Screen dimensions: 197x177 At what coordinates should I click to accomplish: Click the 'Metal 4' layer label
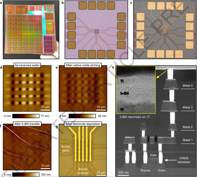tap(187, 85)
